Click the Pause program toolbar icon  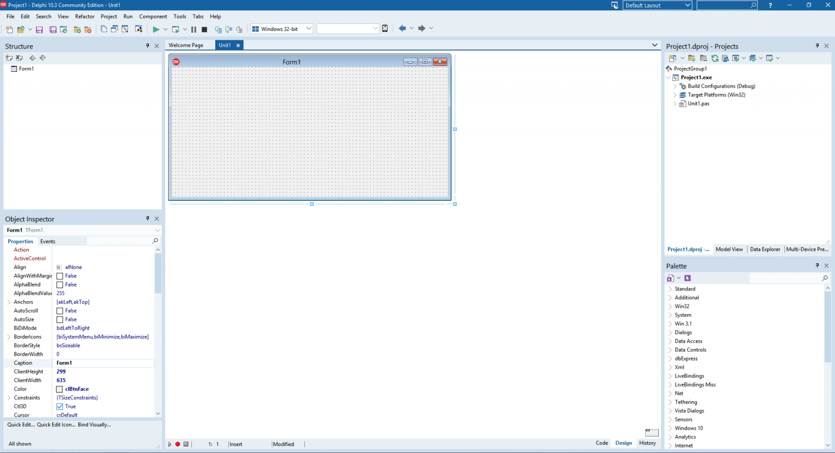(194, 29)
